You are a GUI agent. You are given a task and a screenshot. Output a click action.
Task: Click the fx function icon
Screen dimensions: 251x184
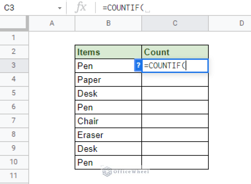[80, 7]
